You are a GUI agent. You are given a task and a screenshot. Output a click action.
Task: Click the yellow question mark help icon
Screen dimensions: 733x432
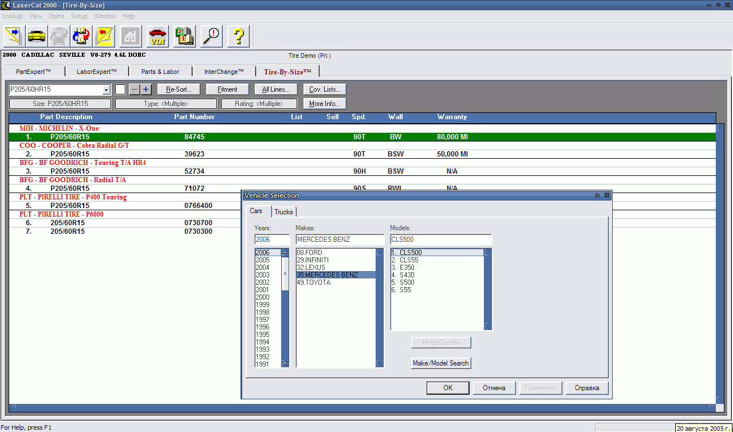click(x=239, y=37)
